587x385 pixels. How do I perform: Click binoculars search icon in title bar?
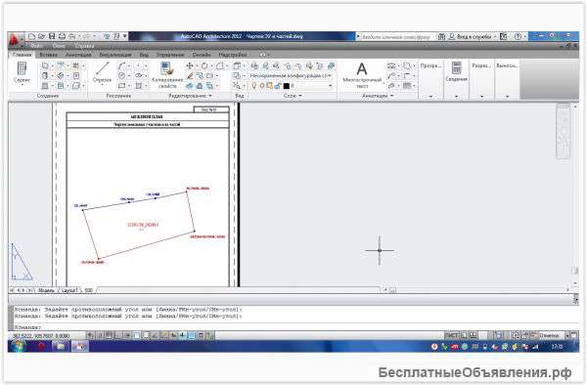(442, 36)
